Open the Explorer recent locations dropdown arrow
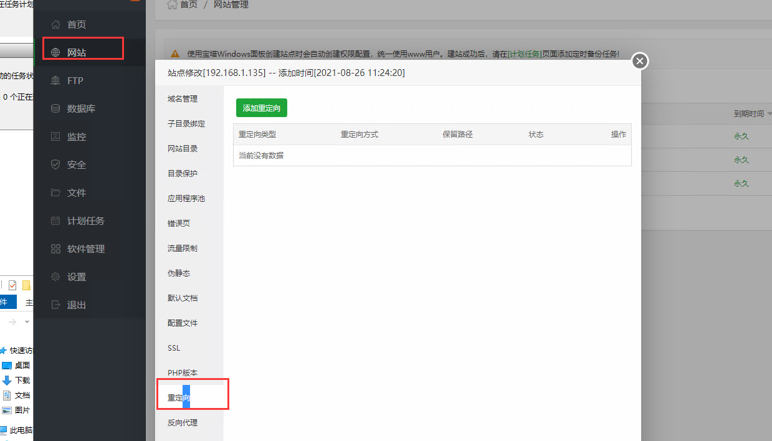Viewport: 772px width, 441px height. click(x=27, y=322)
